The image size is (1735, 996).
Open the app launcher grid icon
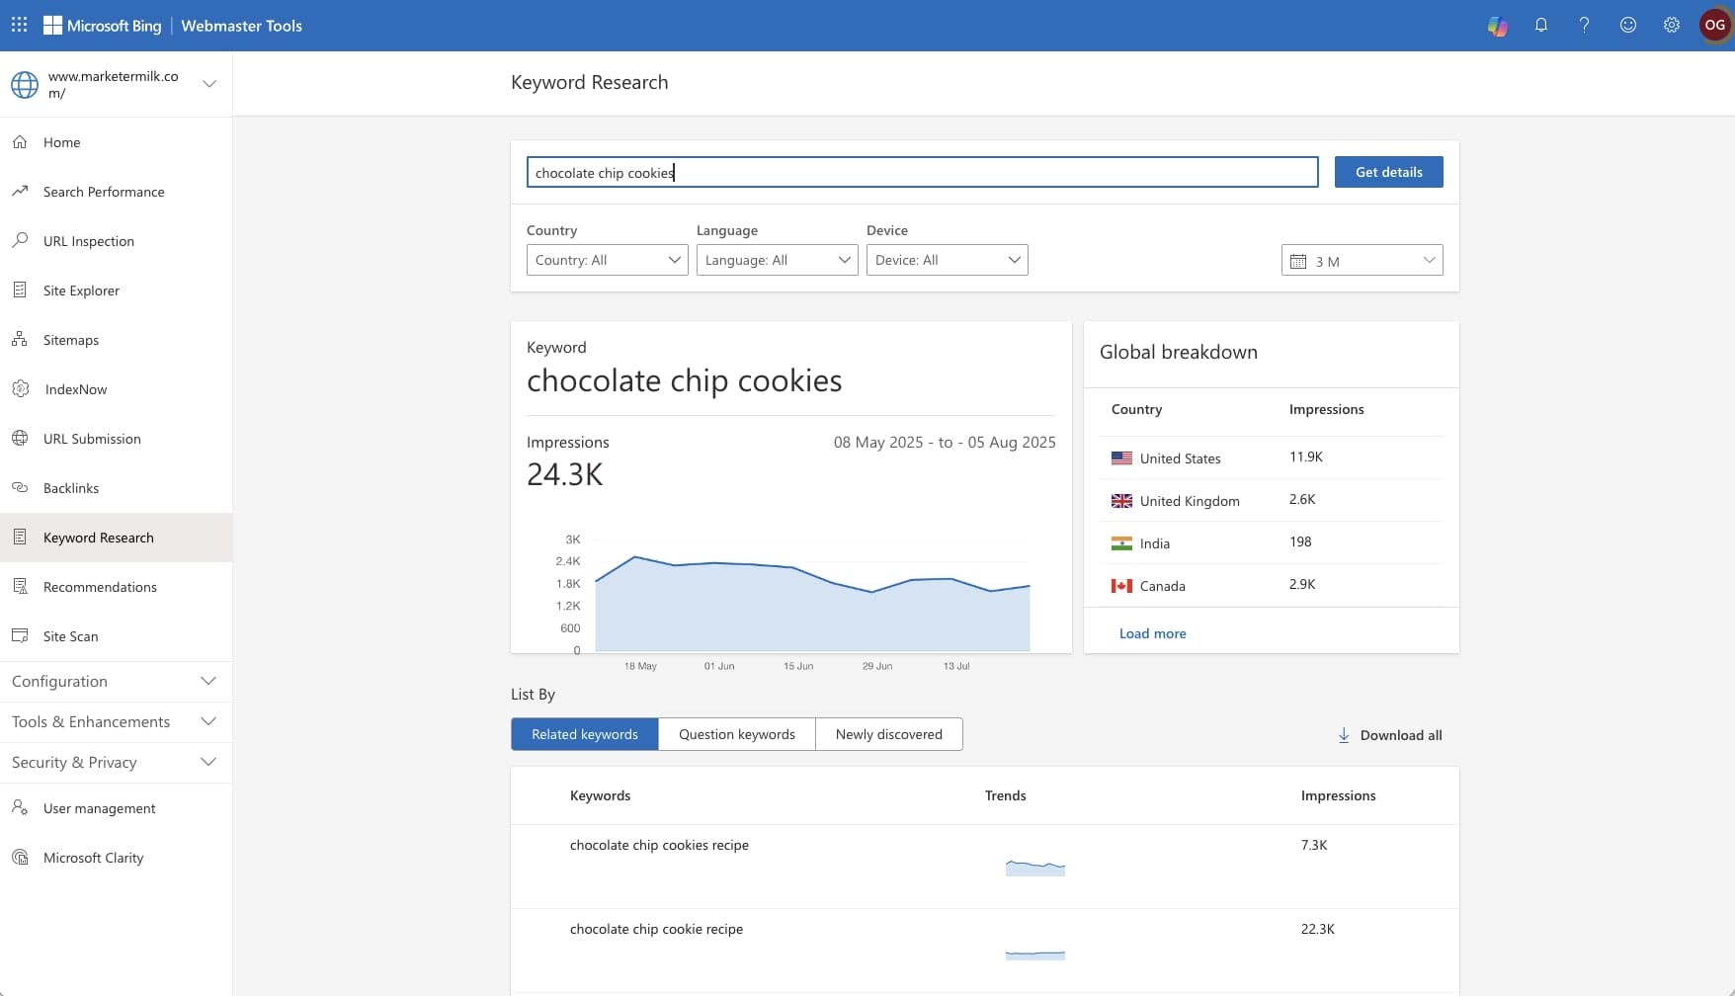click(19, 25)
